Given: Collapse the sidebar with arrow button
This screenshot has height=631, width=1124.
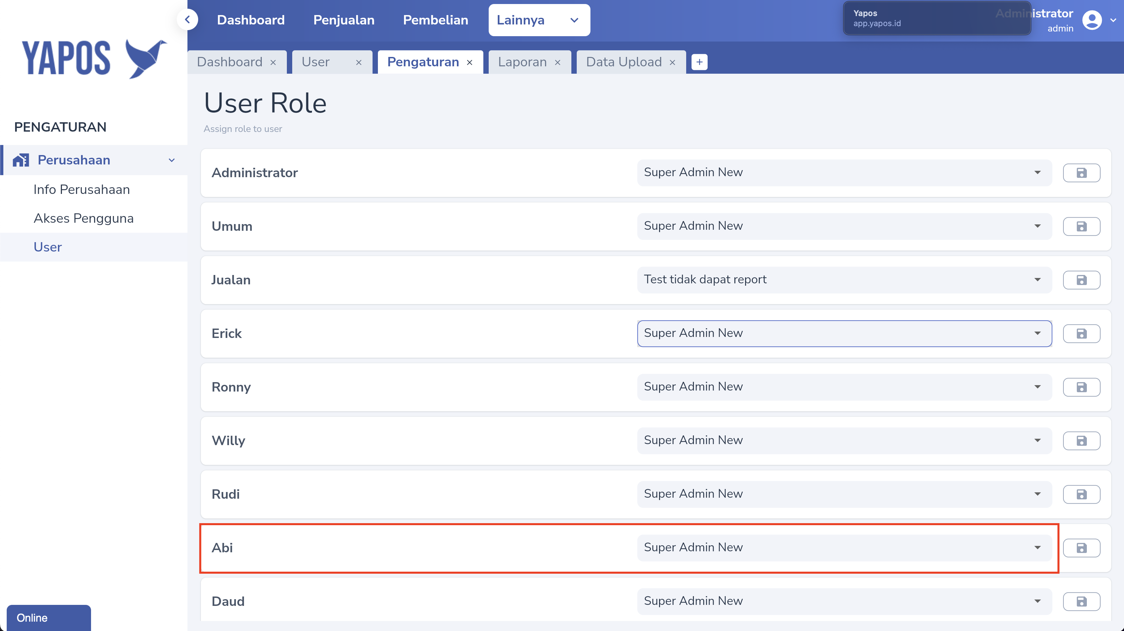Looking at the screenshot, I should 188,20.
